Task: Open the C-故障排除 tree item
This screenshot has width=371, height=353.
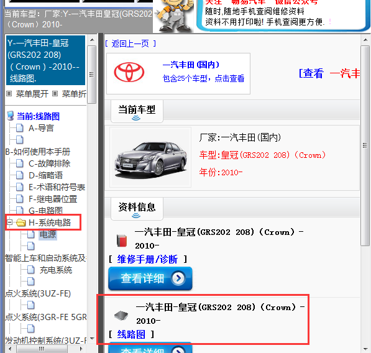Action: [x=50, y=163]
